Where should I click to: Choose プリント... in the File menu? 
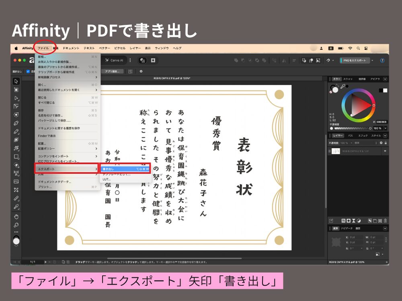(x=68, y=187)
